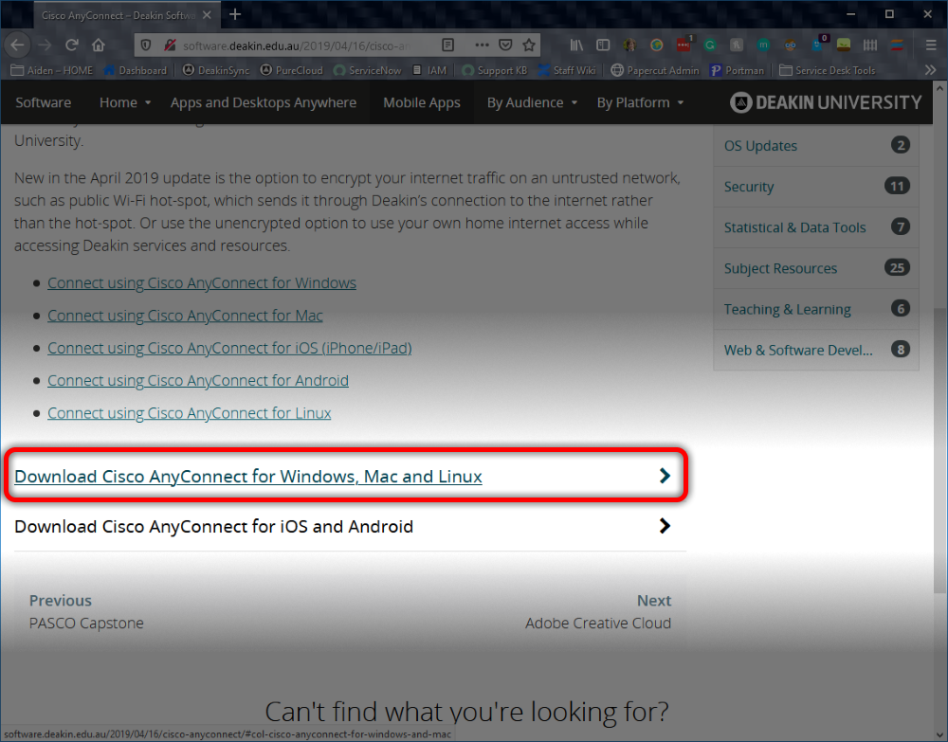Open Connect using AnyConnect for Android
Image resolution: width=948 pixels, height=742 pixels.
tap(198, 381)
